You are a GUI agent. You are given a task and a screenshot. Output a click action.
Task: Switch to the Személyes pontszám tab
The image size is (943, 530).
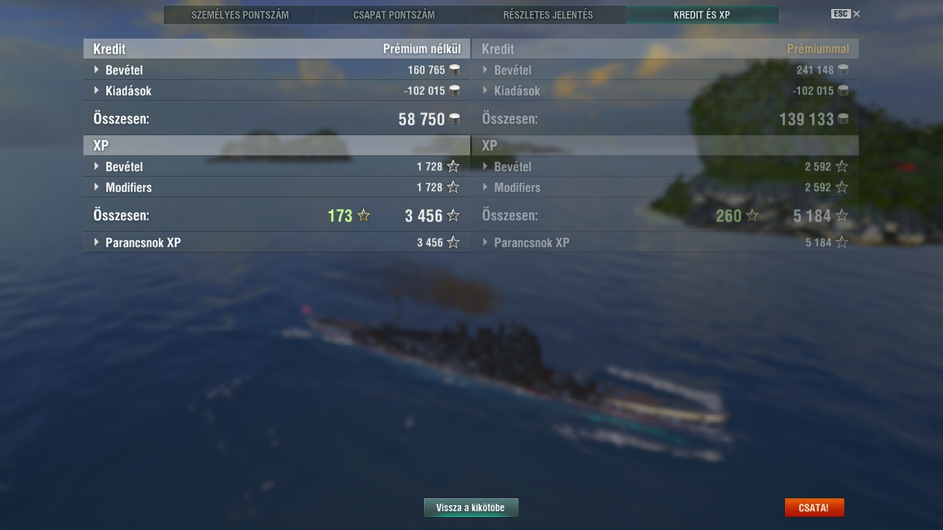coord(240,14)
